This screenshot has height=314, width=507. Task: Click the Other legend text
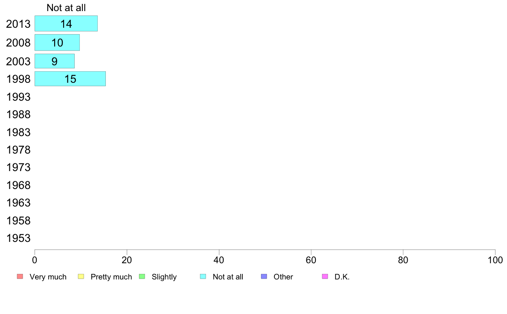coord(283,277)
